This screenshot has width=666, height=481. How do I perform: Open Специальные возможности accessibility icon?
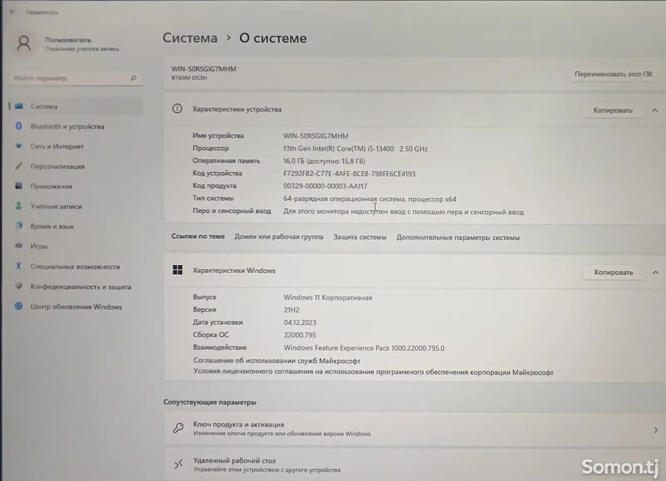click(19, 266)
